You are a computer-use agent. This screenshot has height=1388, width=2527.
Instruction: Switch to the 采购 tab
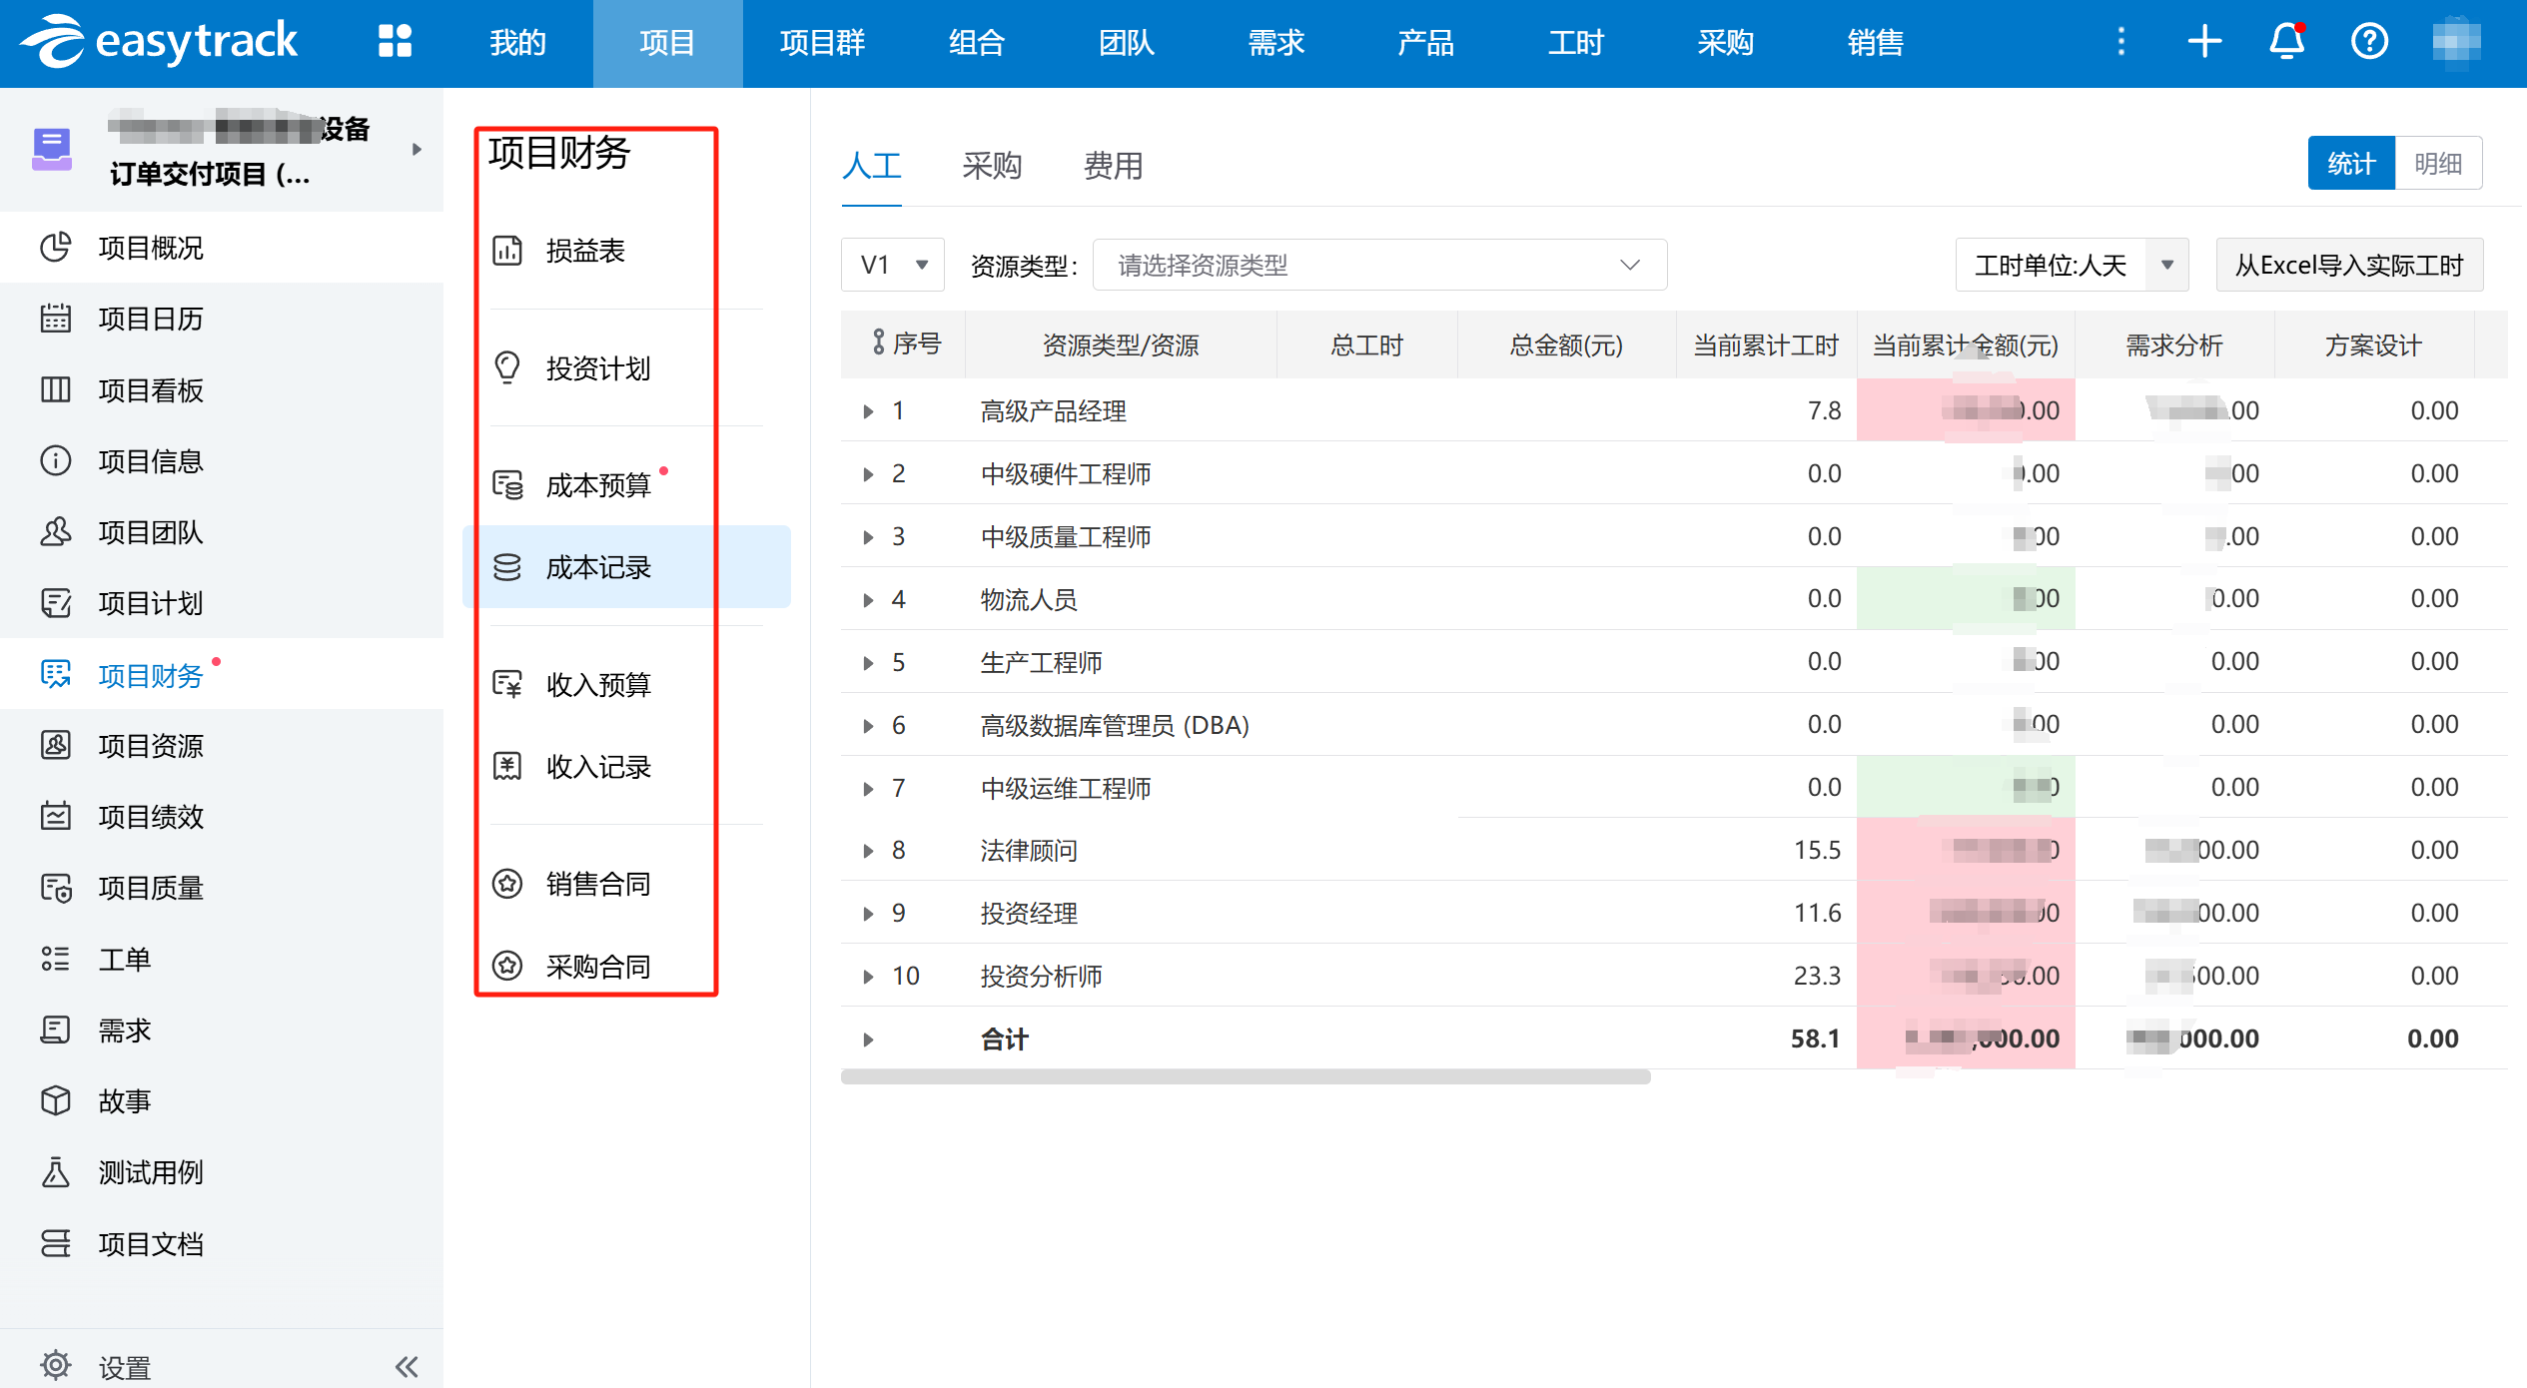coord(991,166)
